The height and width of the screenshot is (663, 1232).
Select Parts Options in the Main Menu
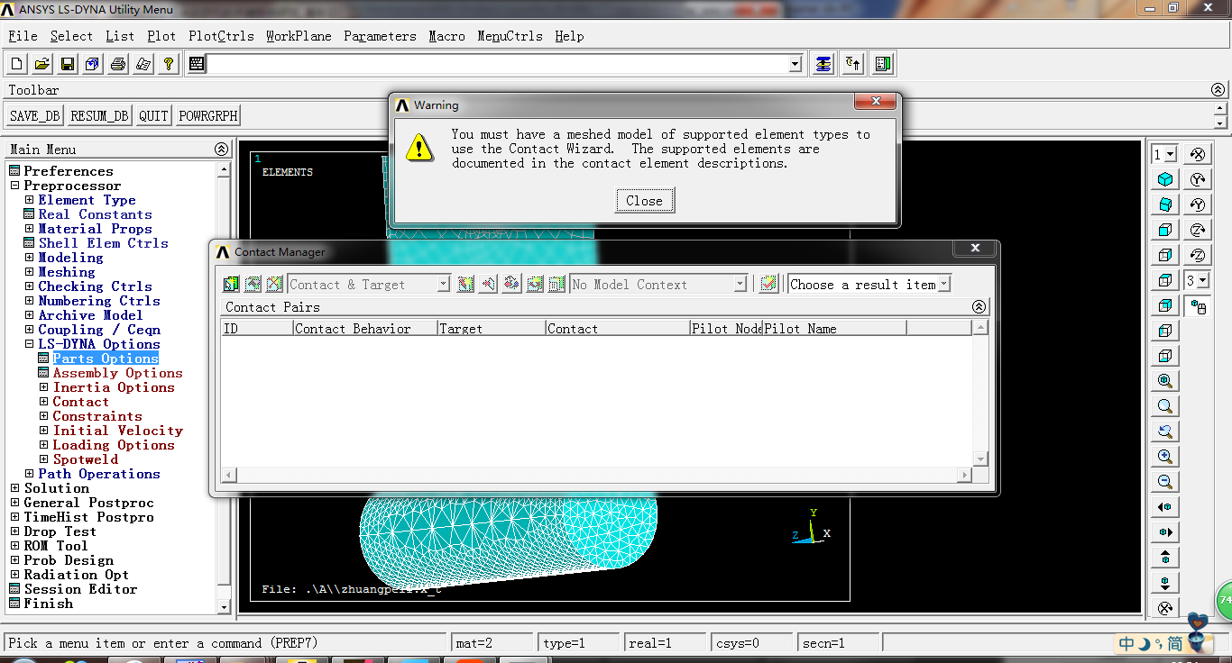click(x=106, y=359)
